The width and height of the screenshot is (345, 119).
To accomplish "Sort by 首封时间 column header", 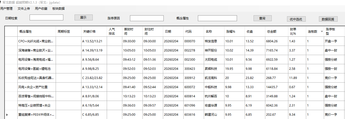I will 132,32.
